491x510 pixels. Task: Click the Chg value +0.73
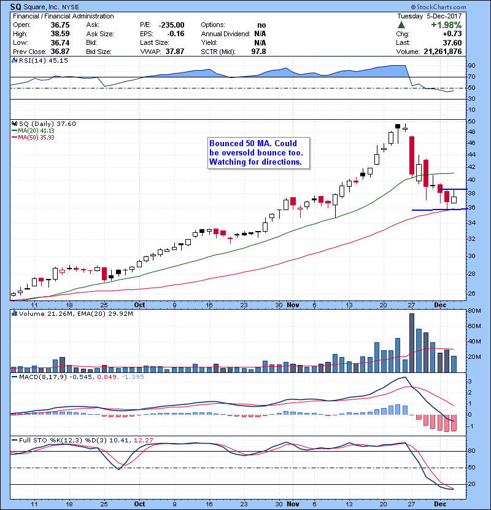tap(452, 34)
